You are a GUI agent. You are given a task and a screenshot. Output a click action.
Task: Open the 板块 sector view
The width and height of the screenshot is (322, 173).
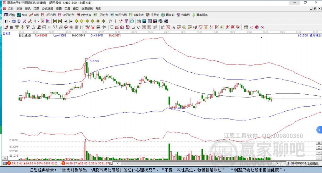(22, 15)
